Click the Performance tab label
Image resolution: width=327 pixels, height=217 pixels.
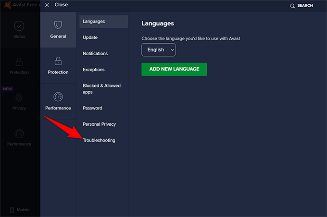click(x=58, y=108)
